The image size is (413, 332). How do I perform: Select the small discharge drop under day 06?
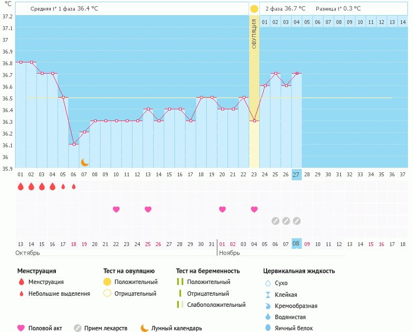click(x=74, y=186)
